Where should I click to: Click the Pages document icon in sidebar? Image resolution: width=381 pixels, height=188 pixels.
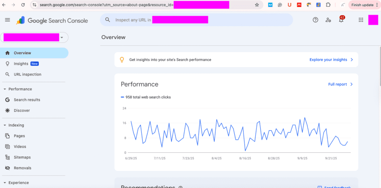tap(7, 136)
